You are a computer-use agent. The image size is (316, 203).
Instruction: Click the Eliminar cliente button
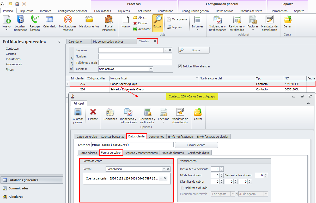tap(196, 145)
